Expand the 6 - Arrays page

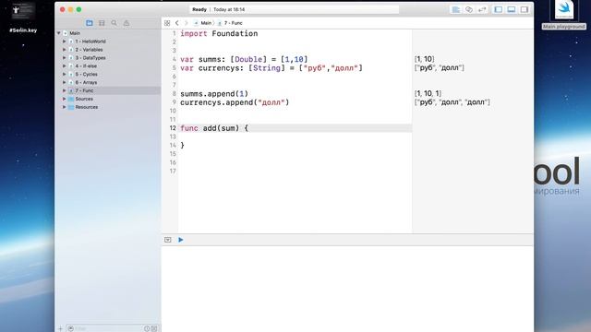point(65,82)
